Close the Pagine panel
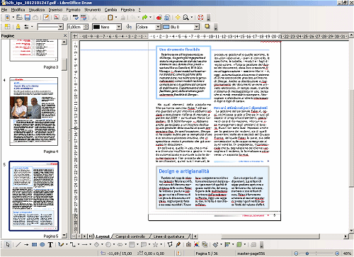 (65, 35)
